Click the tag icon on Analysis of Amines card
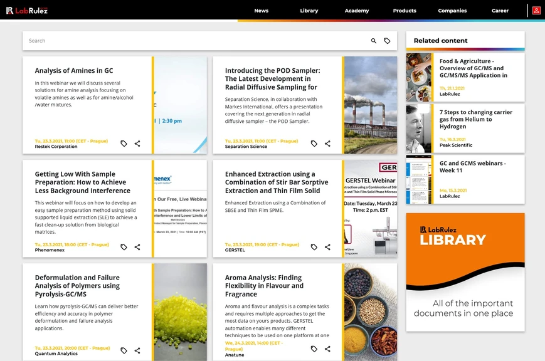This screenshot has width=545, height=361. click(x=124, y=144)
